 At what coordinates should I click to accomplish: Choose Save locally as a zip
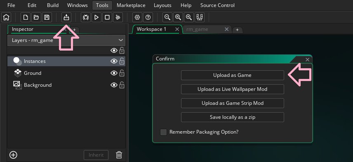click(x=232, y=117)
